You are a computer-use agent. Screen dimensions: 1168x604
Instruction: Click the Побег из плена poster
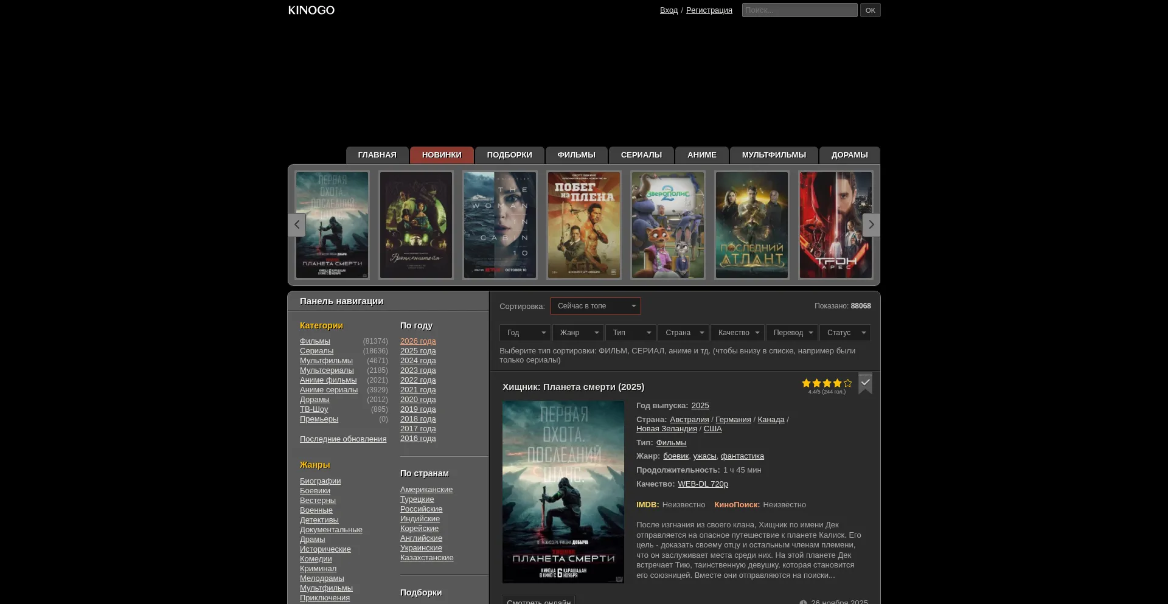[x=583, y=225]
